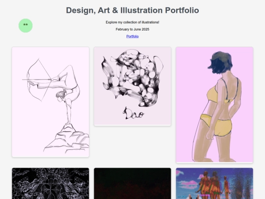Screen dimensions: 265x199
Task: Select the black-and-white symmetrical line artwork
Action: click(x=51, y=183)
